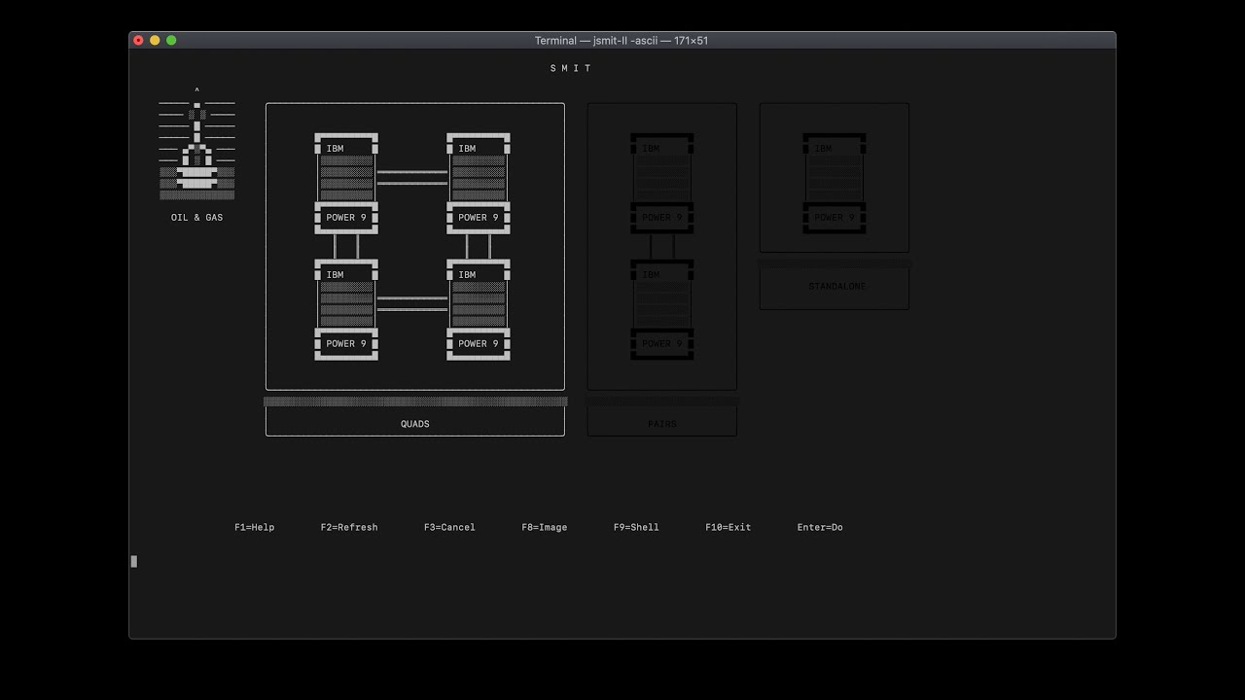Screen dimensions: 1245x700
Task: Click F8=Image function key label
Action: (x=545, y=527)
